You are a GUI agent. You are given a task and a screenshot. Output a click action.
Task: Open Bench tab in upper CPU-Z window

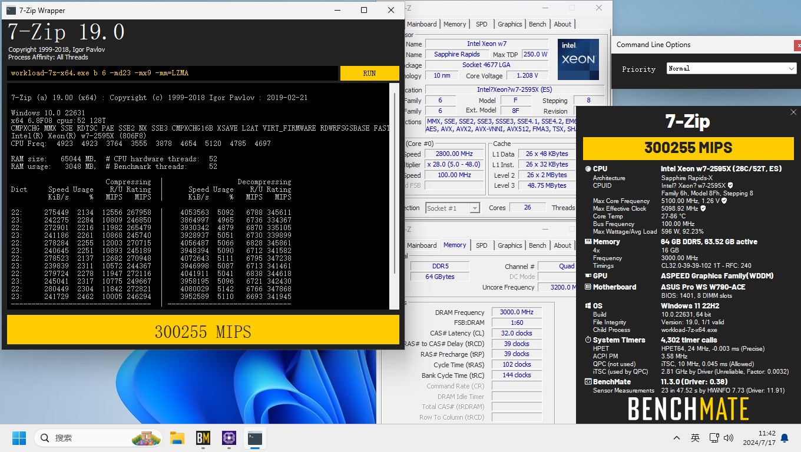pyautogui.click(x=538, y=24)
